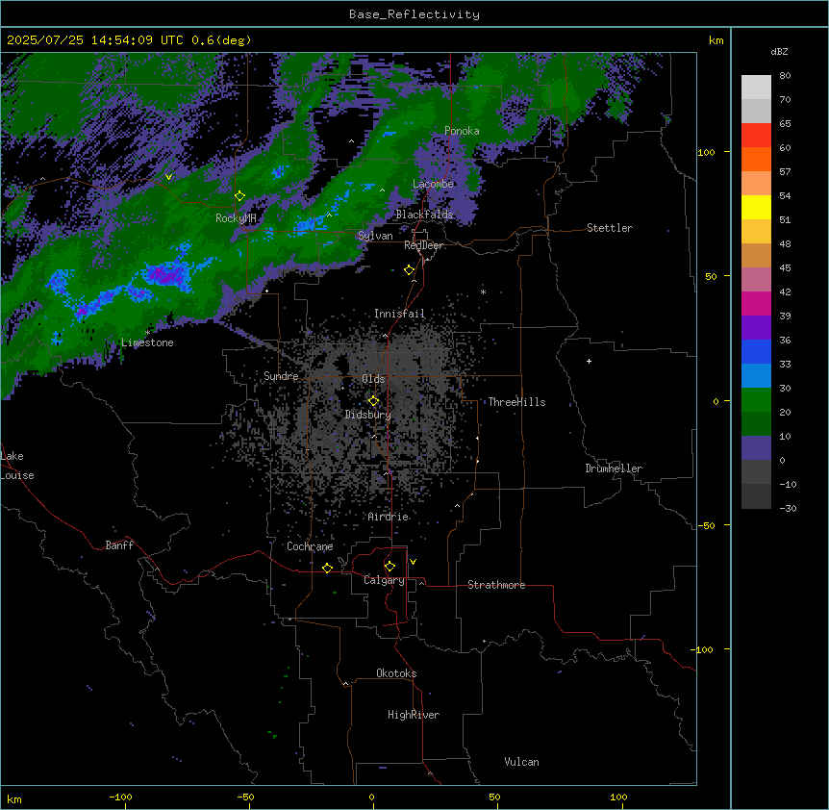
Task: Click the -100 km mark on the horizontal axis
Action: pos(120,797)
